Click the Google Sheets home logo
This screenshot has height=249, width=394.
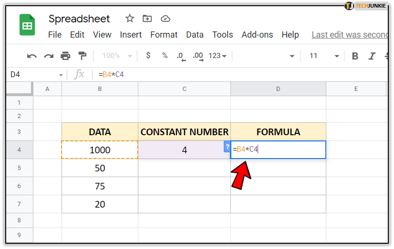coord(27,25)
